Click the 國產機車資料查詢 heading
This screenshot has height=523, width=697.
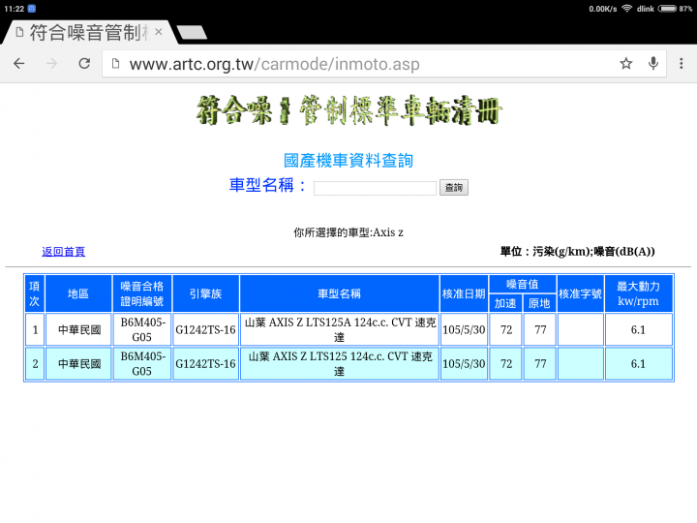[x=348, y=161]
